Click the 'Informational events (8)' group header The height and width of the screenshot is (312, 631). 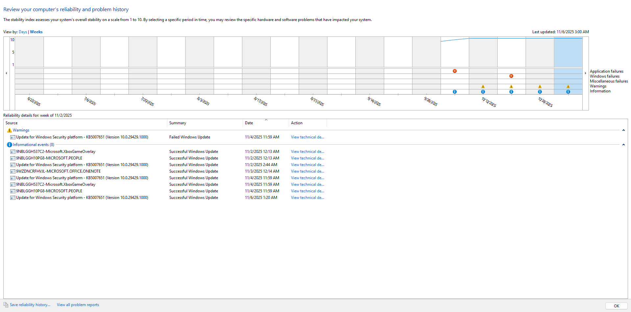(34, 145)
